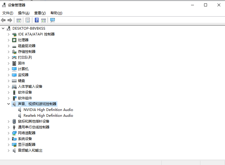Click the blue Help question mark toolbar icon
Image resolution: width=225 pixels, height=165 pixels.
(x=37, y=20)
